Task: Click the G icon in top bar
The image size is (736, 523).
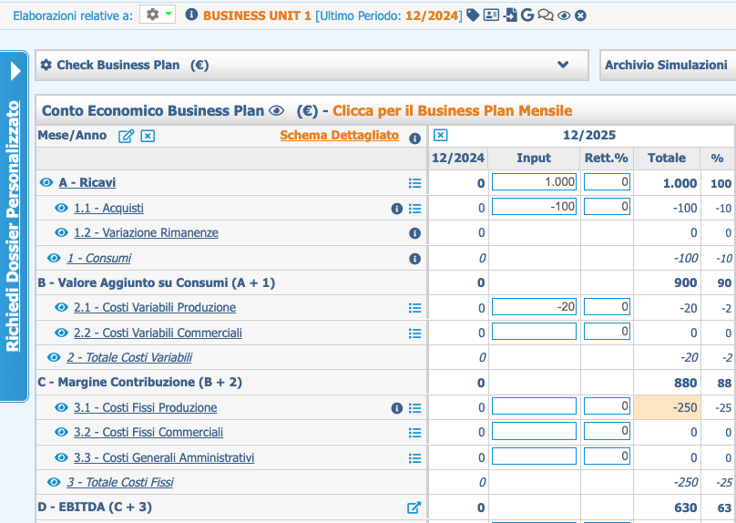Action: 527,15
